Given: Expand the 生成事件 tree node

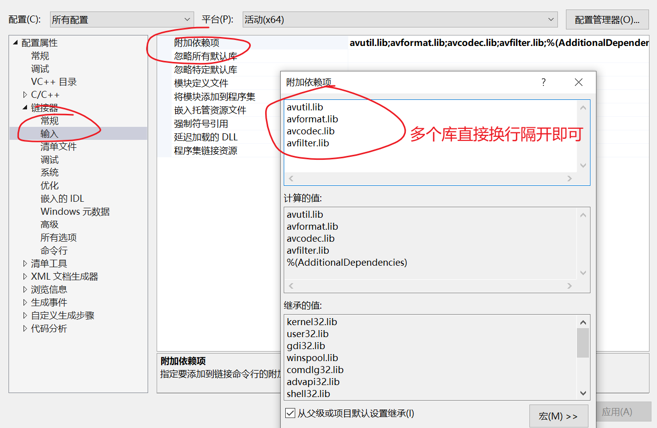Looking at the screenshot, I should (x=26, y=303).
